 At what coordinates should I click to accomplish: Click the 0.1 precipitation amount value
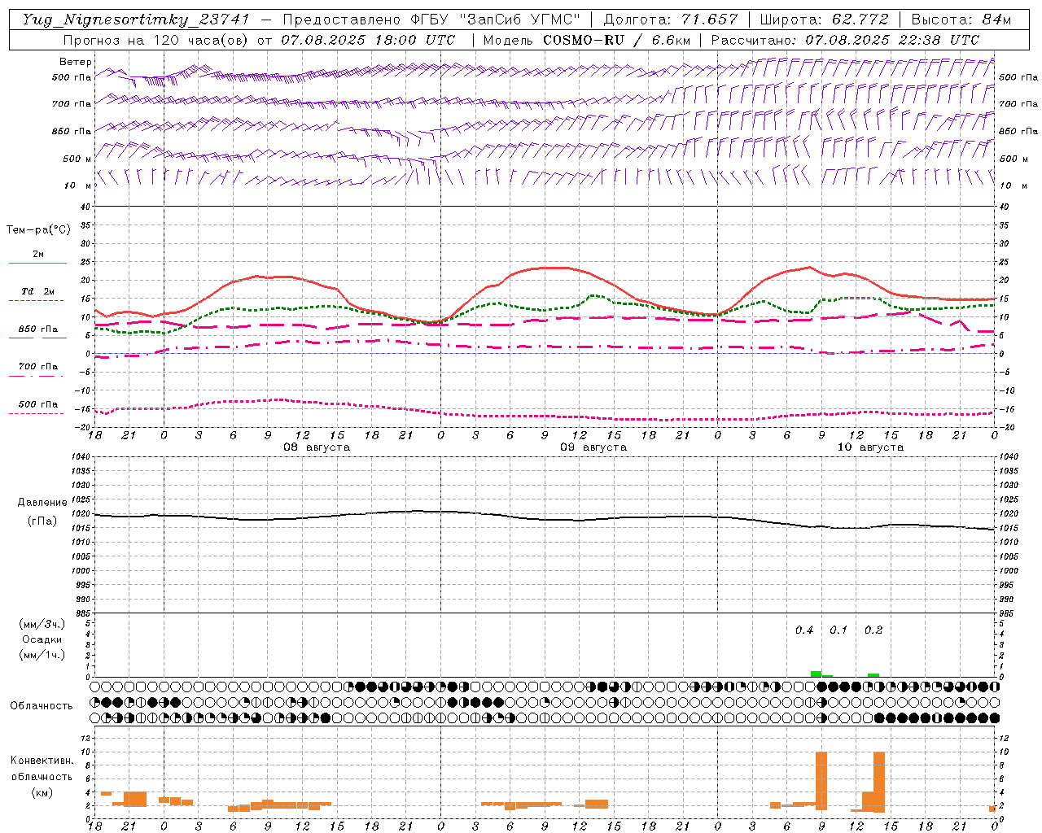coord(838,630)
